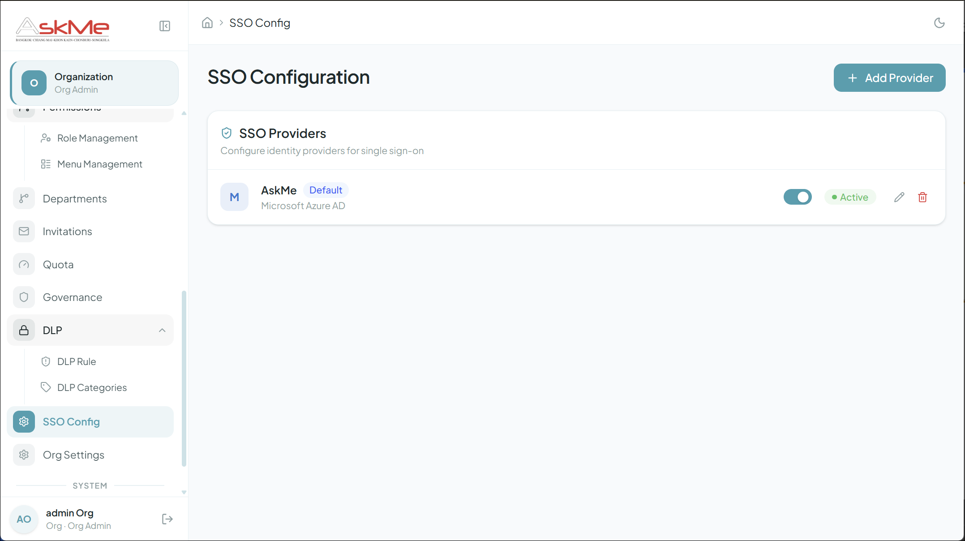The image size is (965, 541).
Task: Click the Departments branch icon
Action: [24, 198]
